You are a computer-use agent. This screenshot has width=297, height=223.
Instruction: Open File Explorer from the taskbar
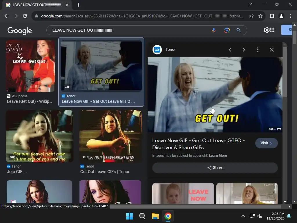click(x=155, y=216)
